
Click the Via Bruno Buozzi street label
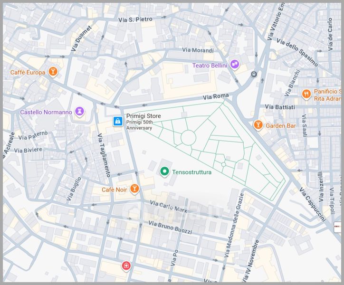(170, 227)
